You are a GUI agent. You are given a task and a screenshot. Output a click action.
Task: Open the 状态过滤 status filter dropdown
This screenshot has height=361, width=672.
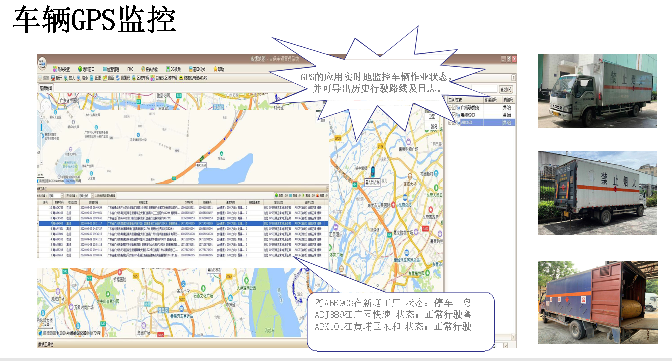coord(62,196)
